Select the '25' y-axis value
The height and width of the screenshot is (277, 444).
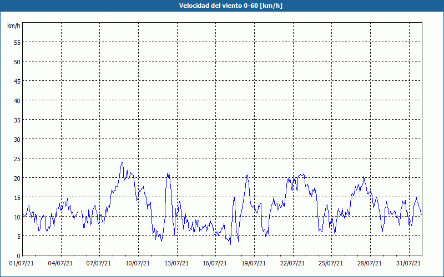coord(17,159)
